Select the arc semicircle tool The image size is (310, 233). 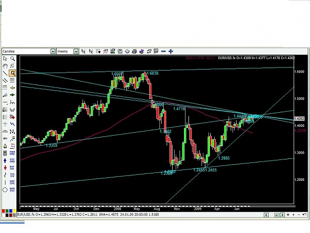[x=5, y=132]
